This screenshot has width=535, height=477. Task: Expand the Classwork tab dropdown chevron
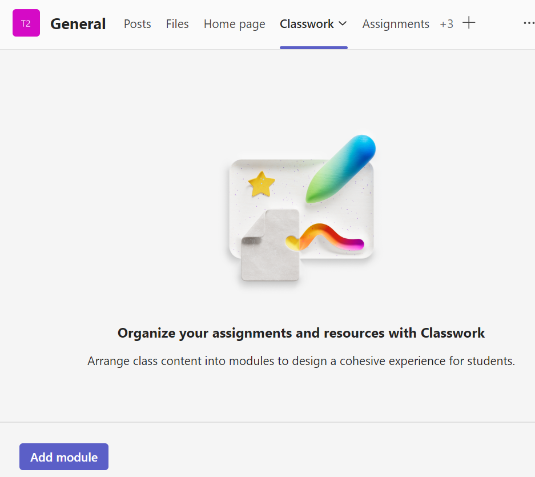tap(343, 24)
